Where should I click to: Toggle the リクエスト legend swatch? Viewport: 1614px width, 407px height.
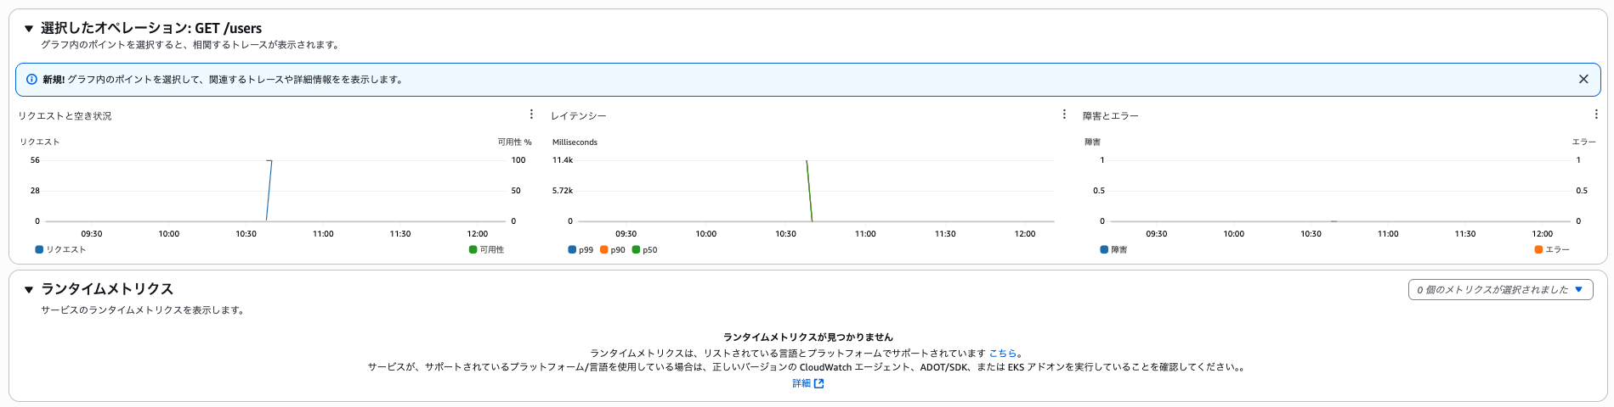coord(39,250)
